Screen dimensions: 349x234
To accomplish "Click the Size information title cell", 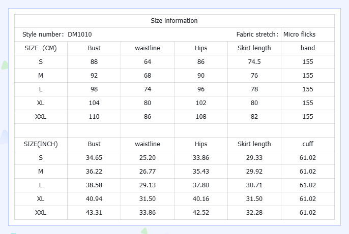I will [x=174, y=21].
